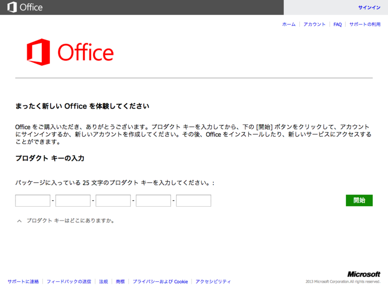Collapse the プロダクト キーはどこにありますか chevron
Image resolution: width=388 pixels, height=290 pixels.
(x=19, y=221)
